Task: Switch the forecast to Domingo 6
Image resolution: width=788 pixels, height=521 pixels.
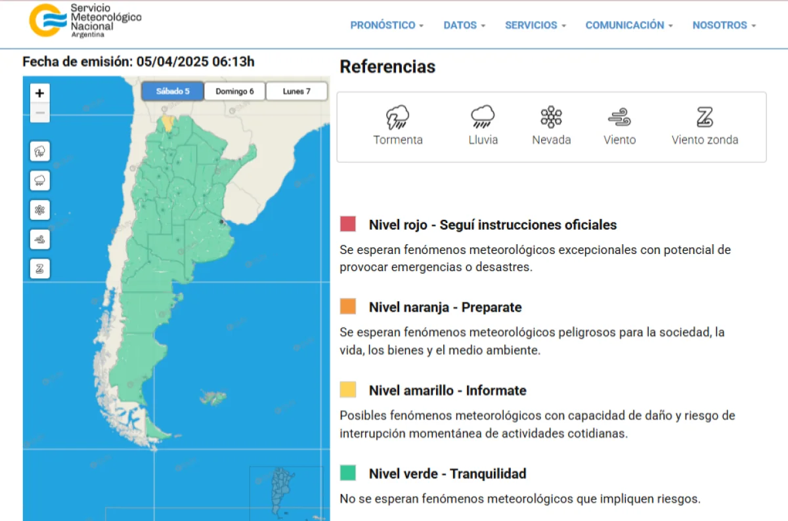Action: (234, 91)
